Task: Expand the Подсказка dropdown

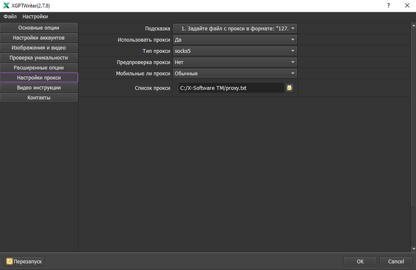Action: coord(235,29)
